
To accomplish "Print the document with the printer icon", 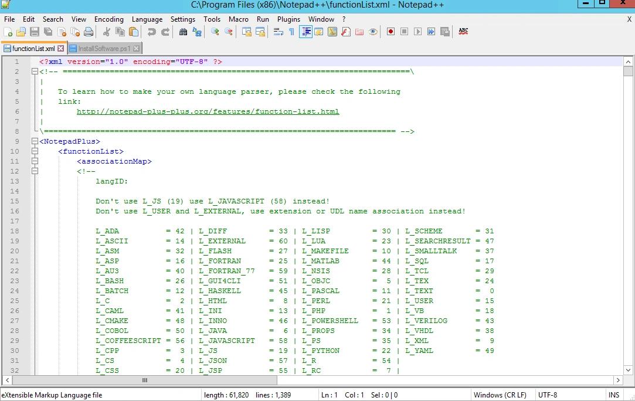I will [x=89, y=32].
